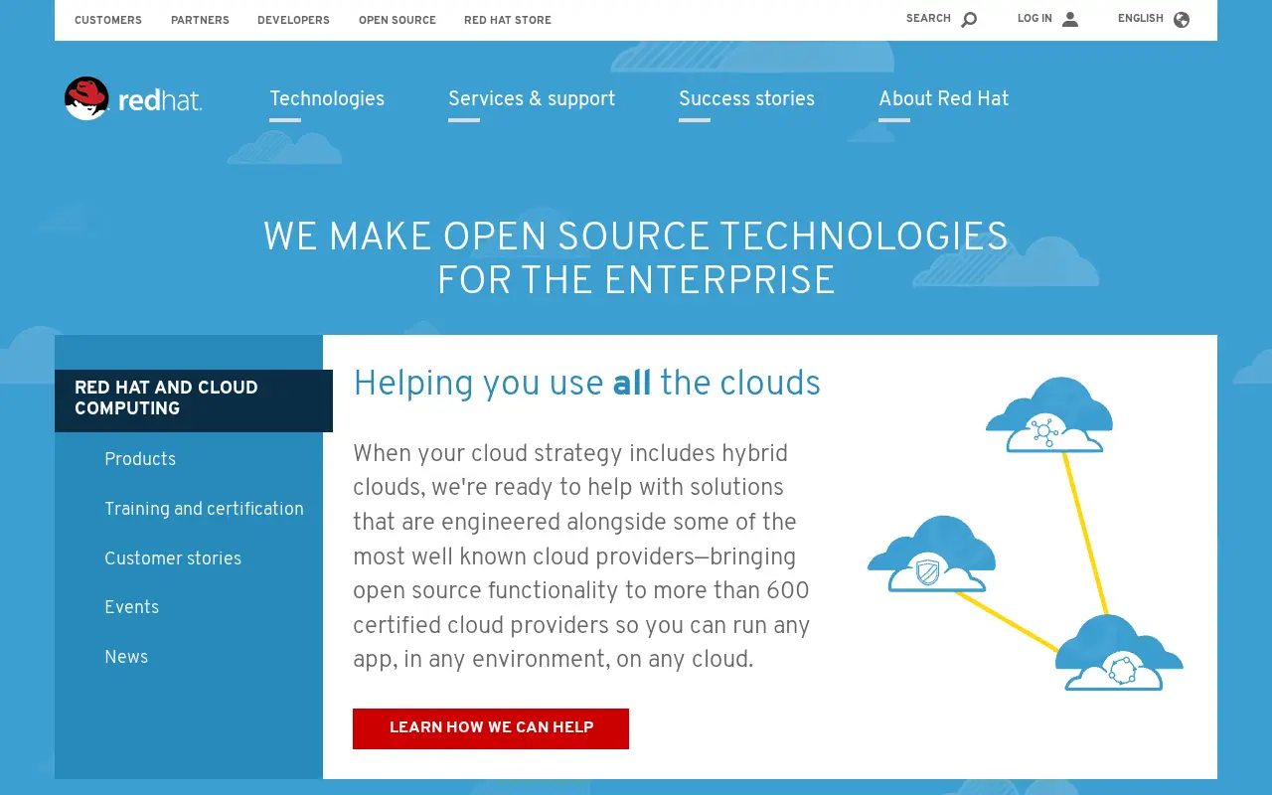Click the "We make open source technologies" headline
The width and height of the screenshot is (1272, 795).
(636, 258)
